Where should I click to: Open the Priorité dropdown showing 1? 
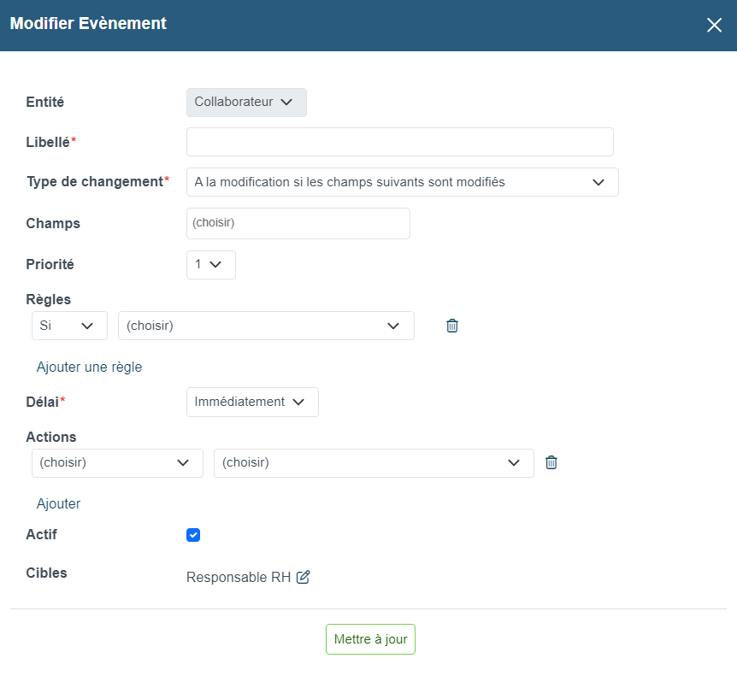pyautogui.click(x=211, y=265)
